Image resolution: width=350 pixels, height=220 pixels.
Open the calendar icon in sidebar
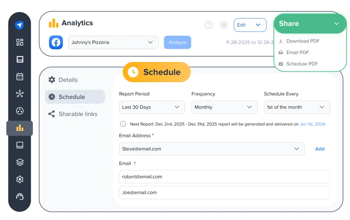click(x=20, y=77)
